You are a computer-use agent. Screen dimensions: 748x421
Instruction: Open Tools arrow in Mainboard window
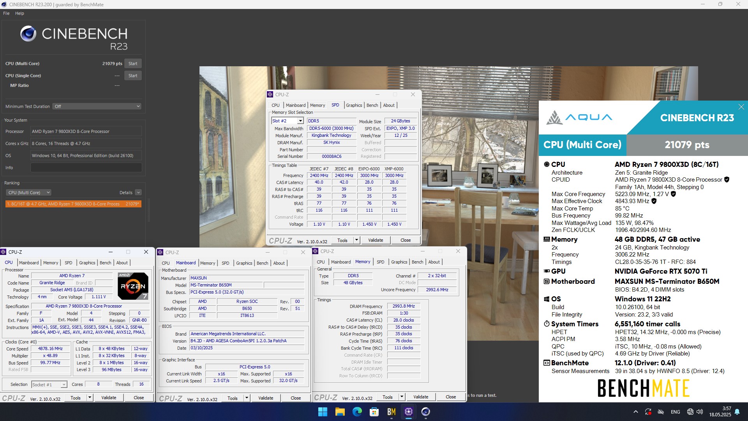[247, 398]
